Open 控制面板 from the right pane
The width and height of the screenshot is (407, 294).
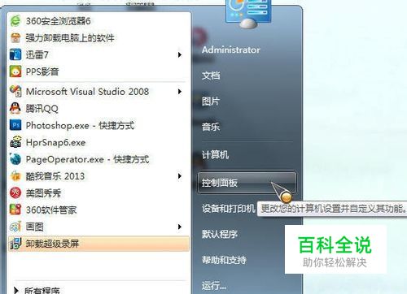[x=247, y=183]
